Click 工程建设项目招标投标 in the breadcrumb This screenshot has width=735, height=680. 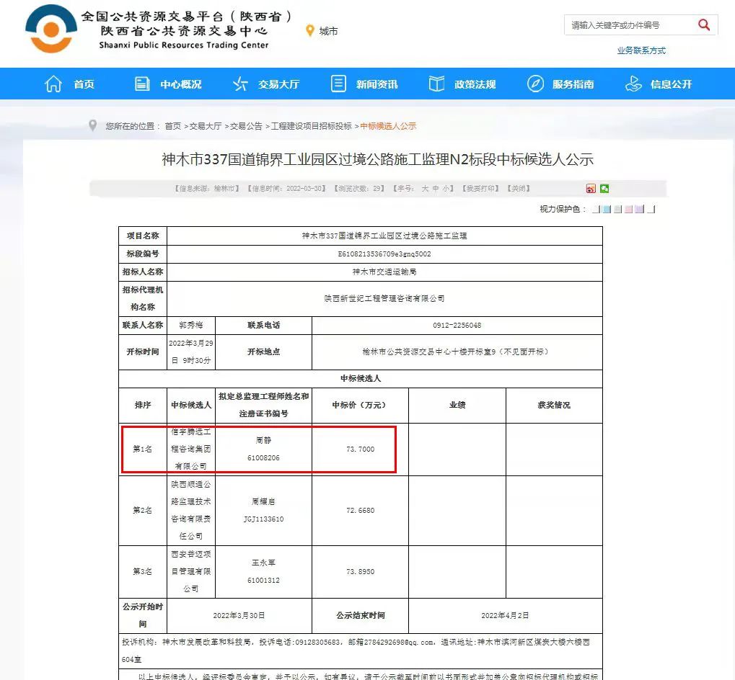[x=311, y=126]
